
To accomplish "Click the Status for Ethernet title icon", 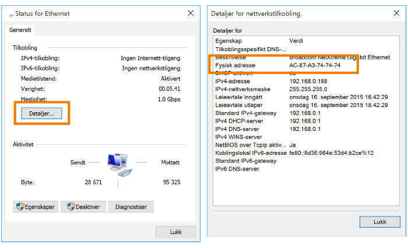I will pos(13,13).
